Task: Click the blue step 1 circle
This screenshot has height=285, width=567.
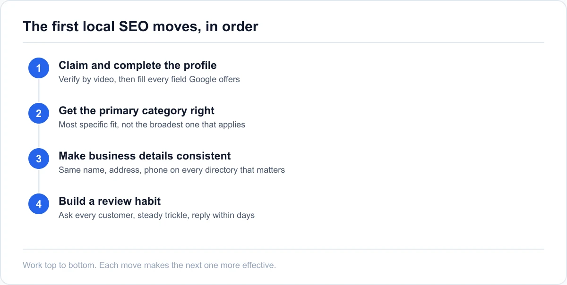Action: point(39,68)
